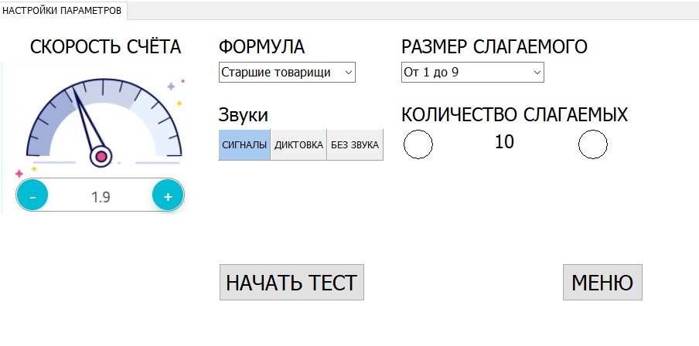Switch sound mode to ДИКТОВКА
The image size is (699, 346).
(298, 144)
